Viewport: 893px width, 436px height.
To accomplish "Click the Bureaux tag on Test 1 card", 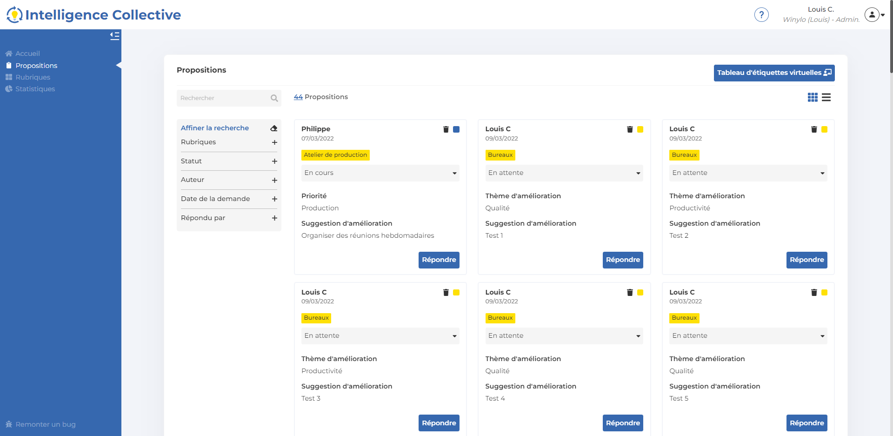I will point(500,155).
